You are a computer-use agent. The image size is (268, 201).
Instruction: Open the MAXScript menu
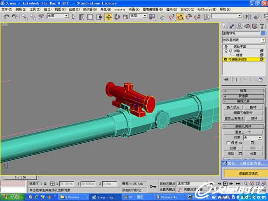click(207, 9)
